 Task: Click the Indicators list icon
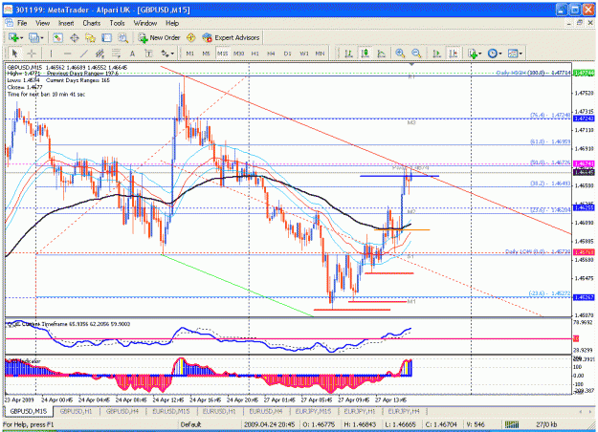tap(473, 54)
